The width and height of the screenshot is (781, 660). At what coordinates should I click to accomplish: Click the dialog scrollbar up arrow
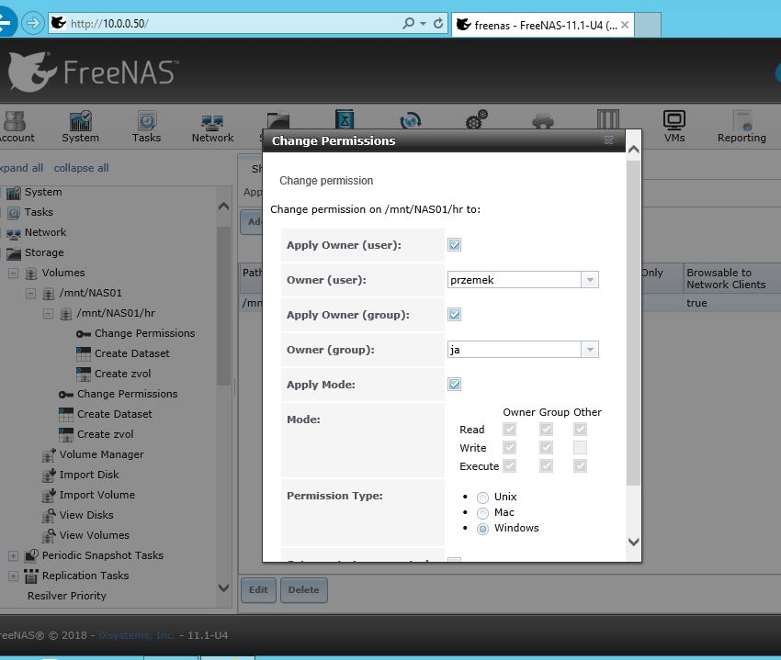634,149
